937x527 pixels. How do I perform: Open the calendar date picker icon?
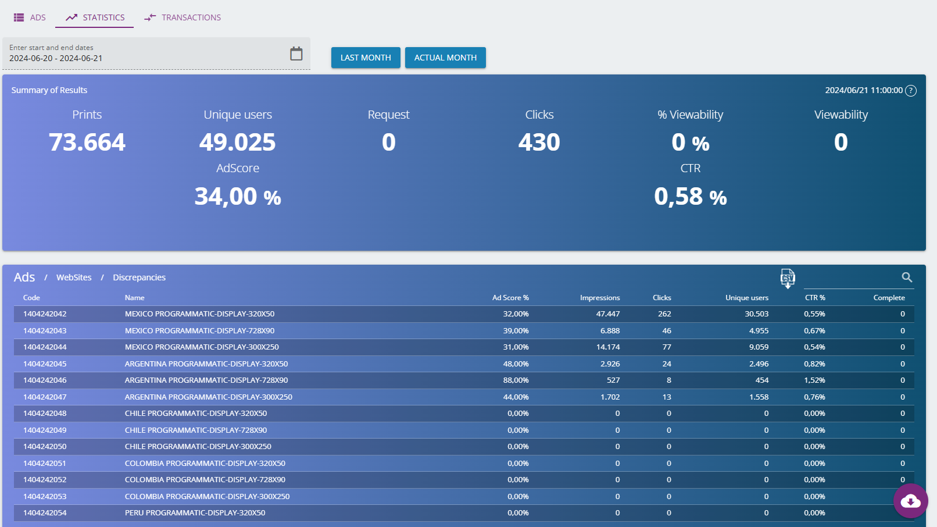[x=296, y=54]
